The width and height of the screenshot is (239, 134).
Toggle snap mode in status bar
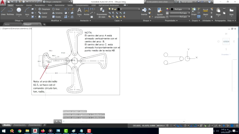(x=171, y=125)
